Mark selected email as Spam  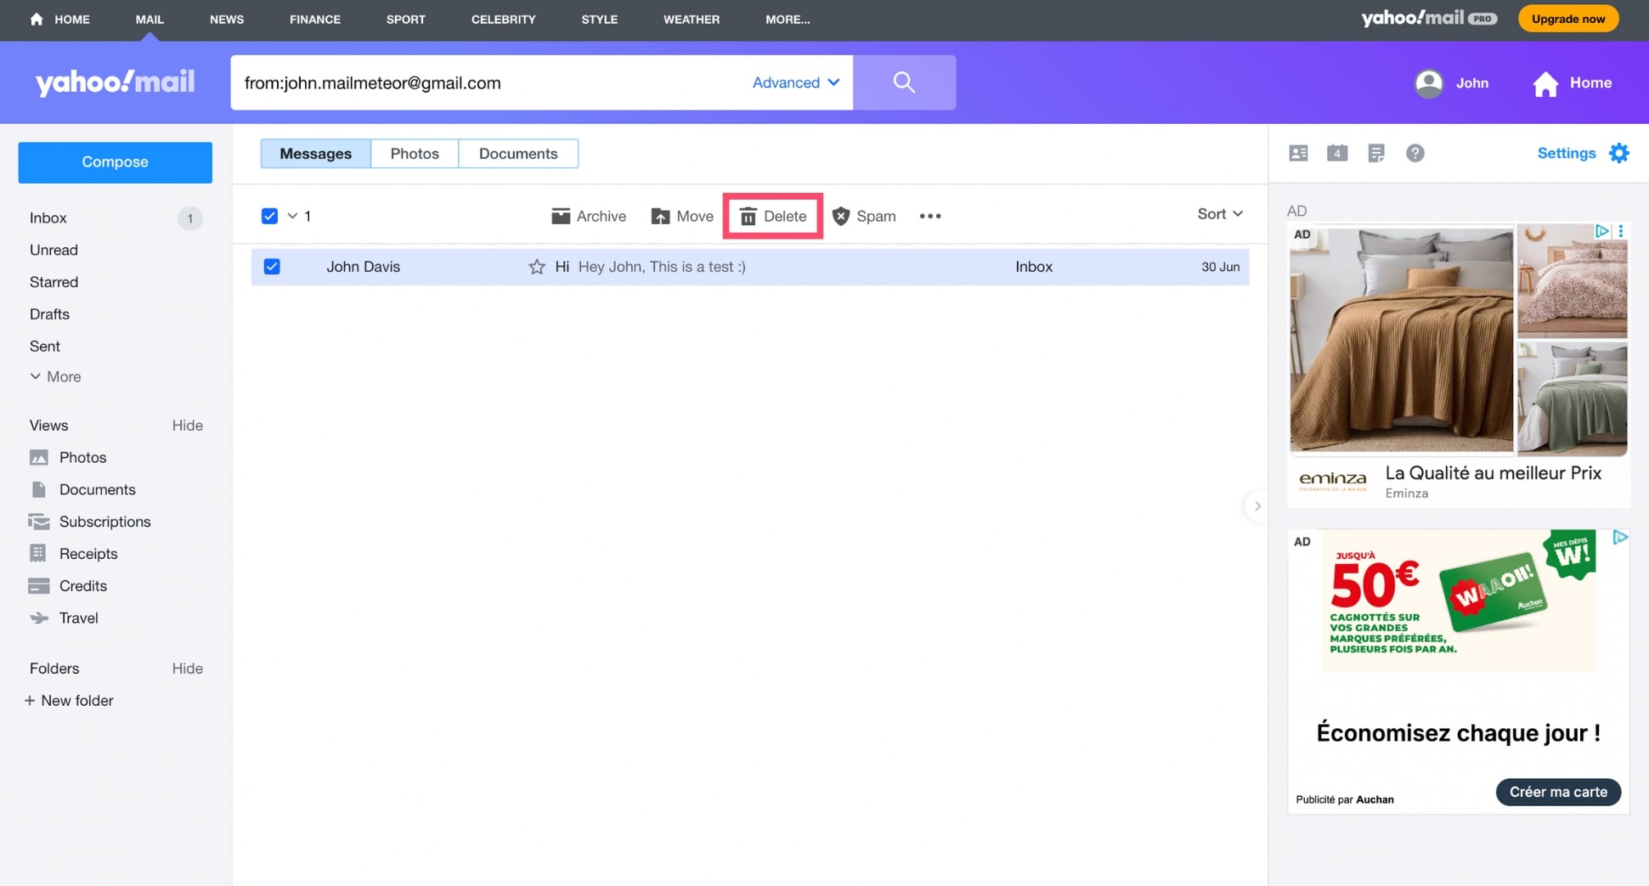(863, 217)
